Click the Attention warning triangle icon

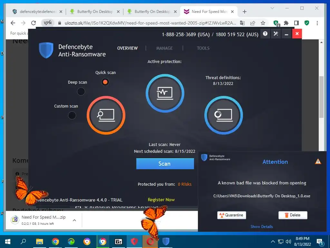click(x=318, y=161)
